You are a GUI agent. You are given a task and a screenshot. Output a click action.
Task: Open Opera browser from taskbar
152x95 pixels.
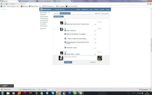(x=25, y=93)
